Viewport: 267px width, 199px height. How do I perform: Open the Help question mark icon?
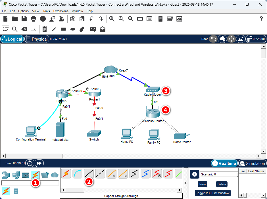(x=261, y=19)
